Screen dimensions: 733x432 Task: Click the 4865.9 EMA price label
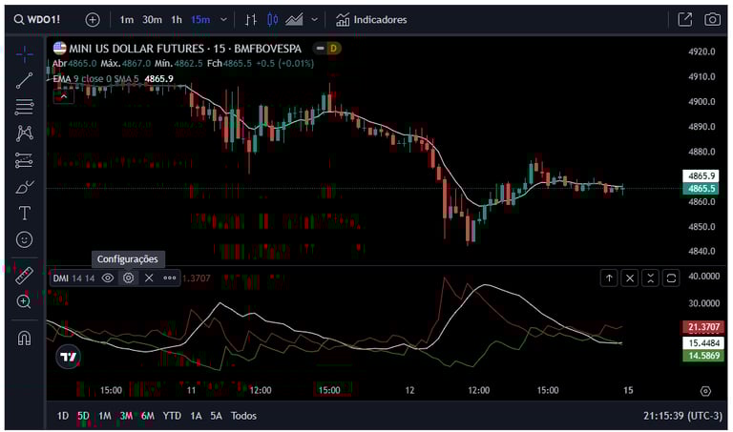(x=702, y=176)
